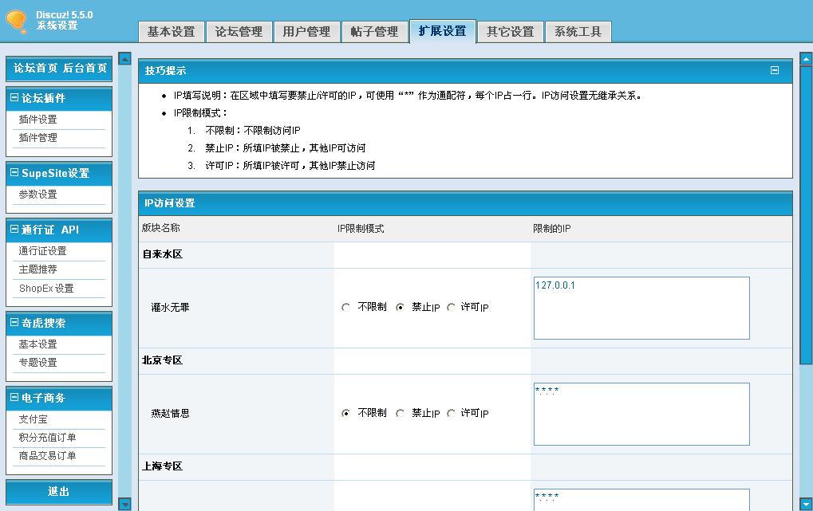Click the 论坛首页 link

(x=35, y=68)
